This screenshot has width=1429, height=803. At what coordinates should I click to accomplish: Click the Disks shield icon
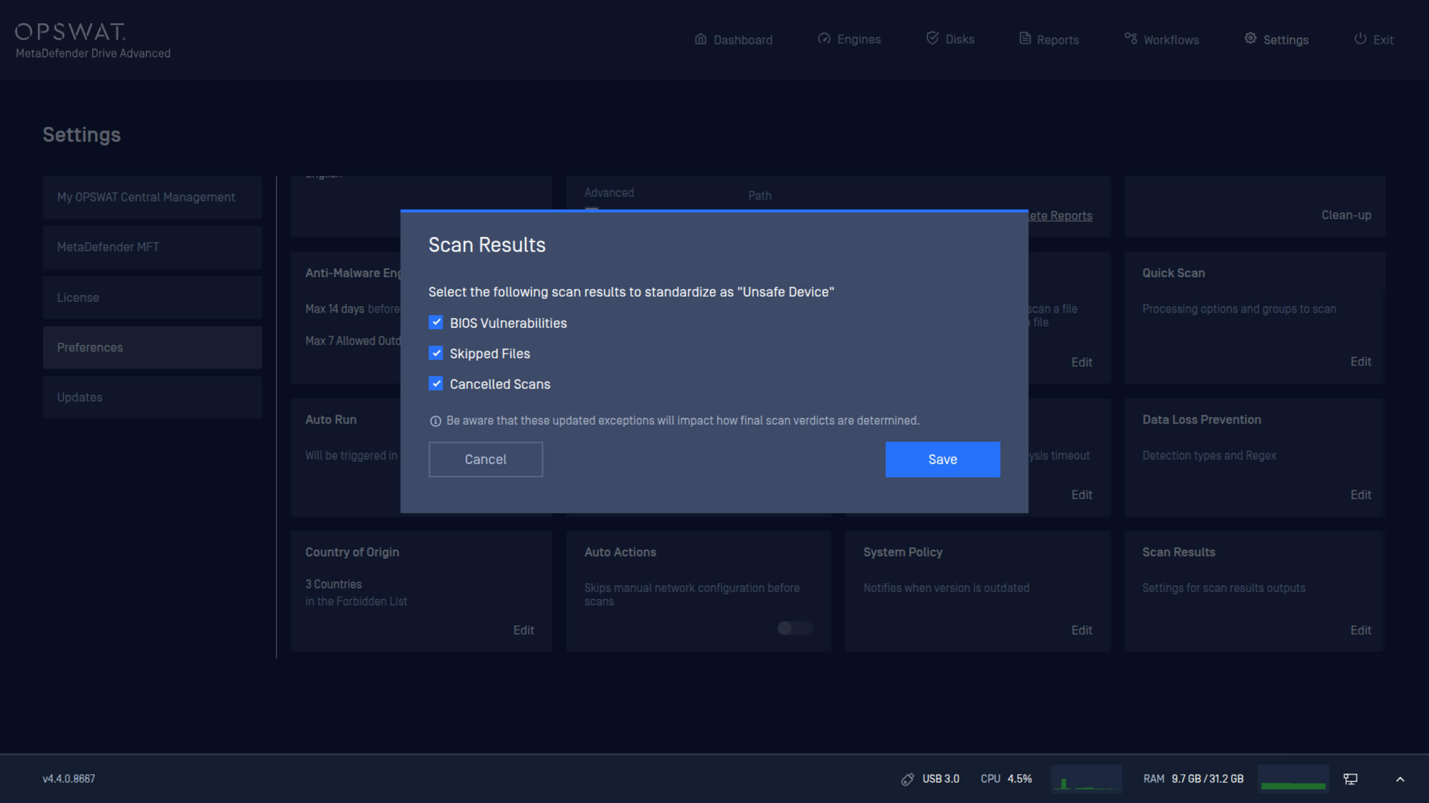(933, 38)
